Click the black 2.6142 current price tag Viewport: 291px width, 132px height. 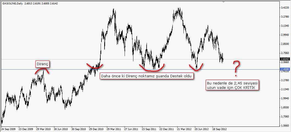pos(285,59)
